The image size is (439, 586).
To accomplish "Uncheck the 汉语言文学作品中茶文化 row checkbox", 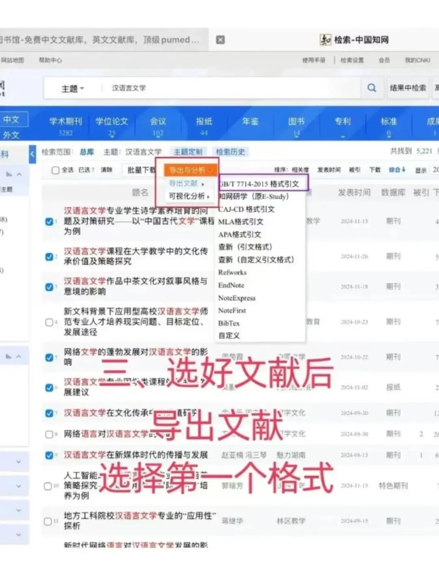I will (x=49, y=287).
